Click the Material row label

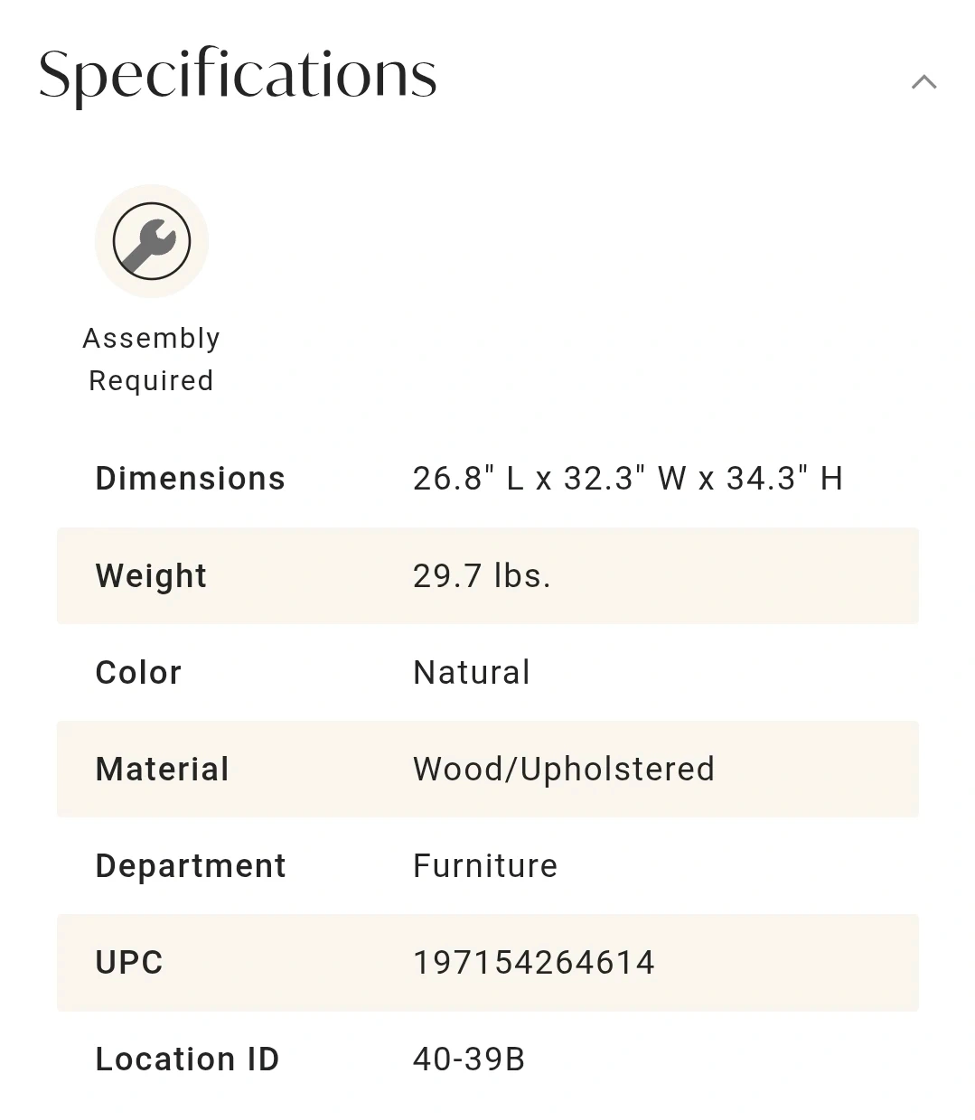click(162, 770)
